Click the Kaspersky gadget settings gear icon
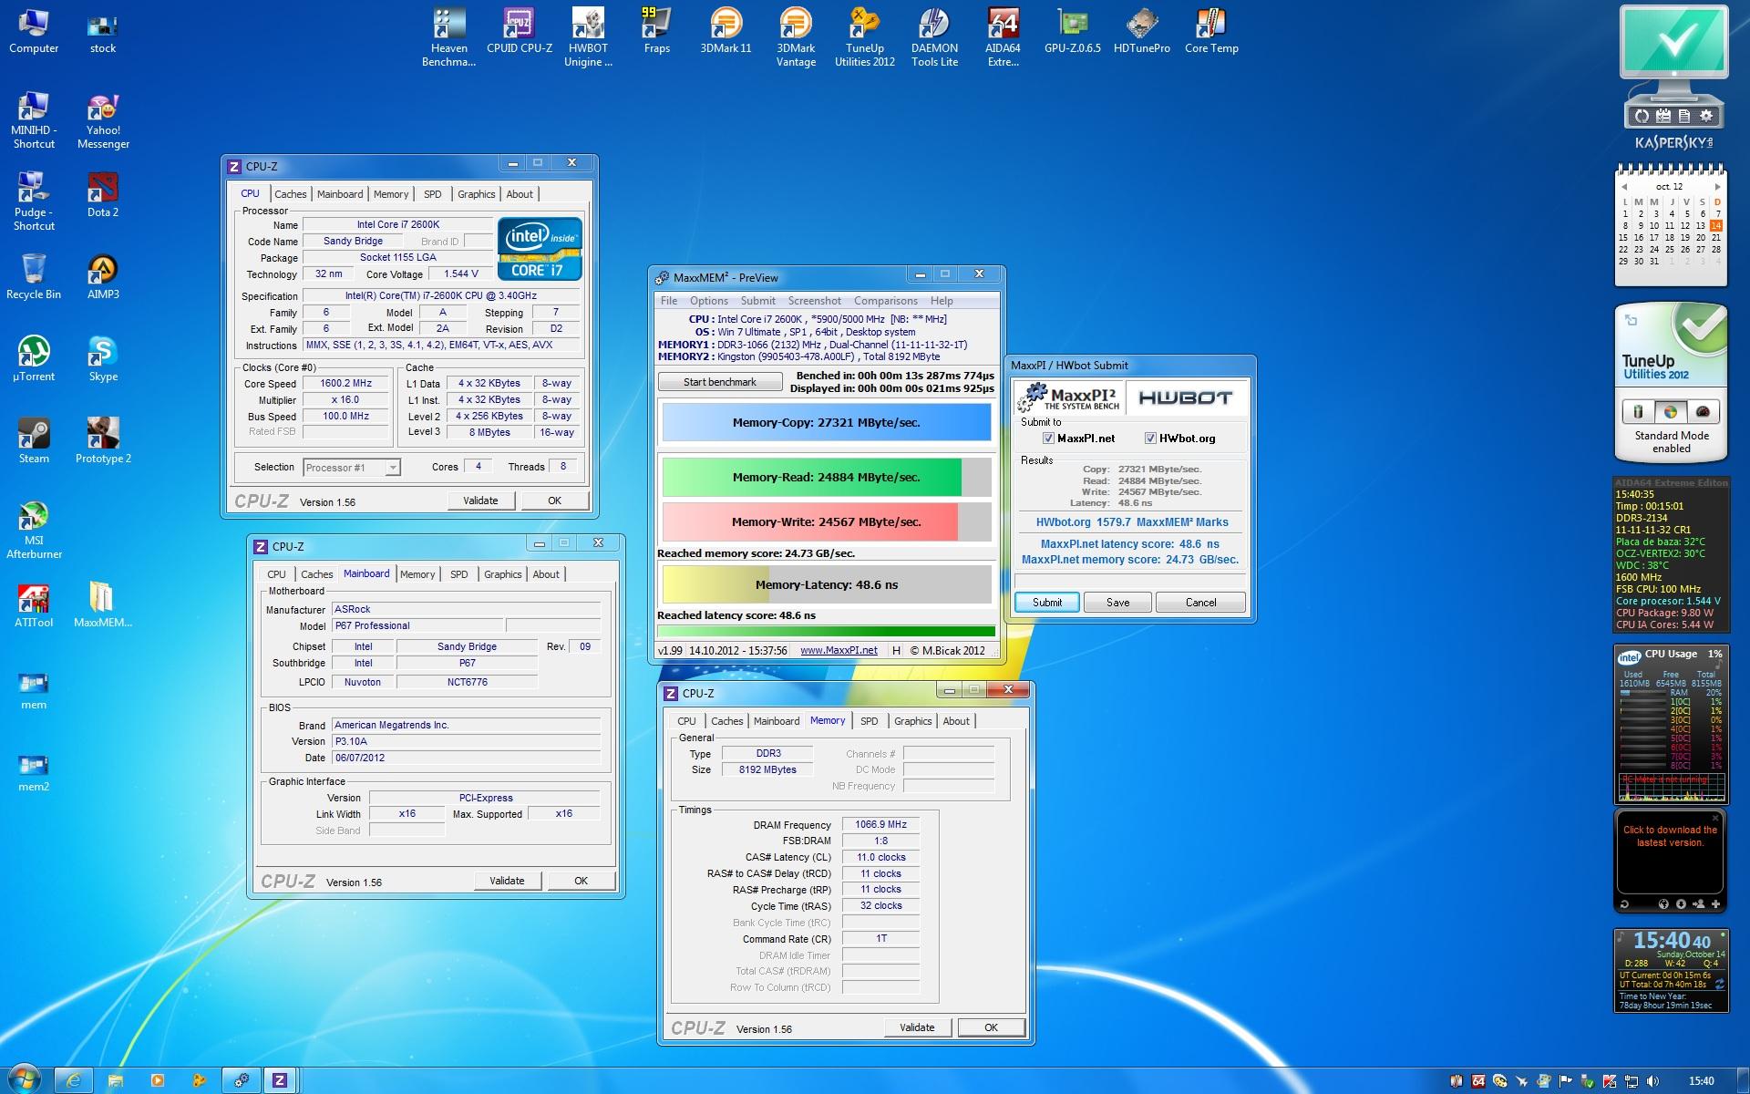The height and width of the screenshot is (1094, 1750). pos(1706,116)
